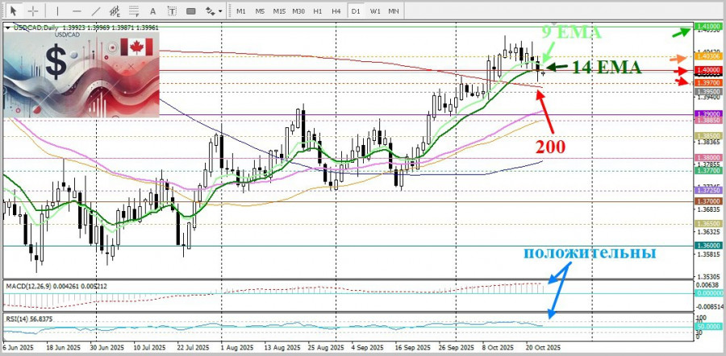Select the arrow cursor tool

click(13, 10)
